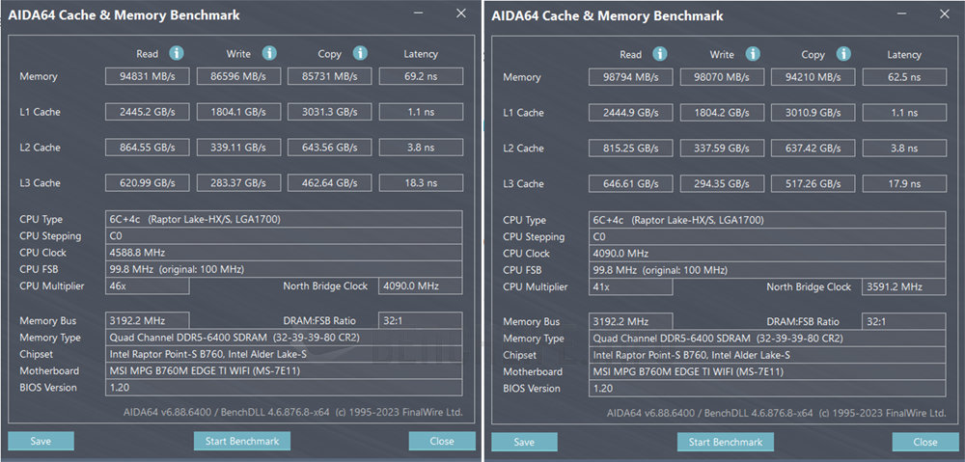This screenshot has width=965, height=462.
Task: Close right window via title bar X
Action: point(945,14)
